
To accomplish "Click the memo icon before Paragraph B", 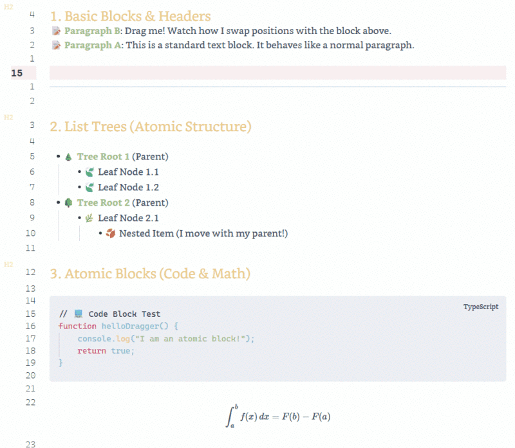I will tap(56, 31).
